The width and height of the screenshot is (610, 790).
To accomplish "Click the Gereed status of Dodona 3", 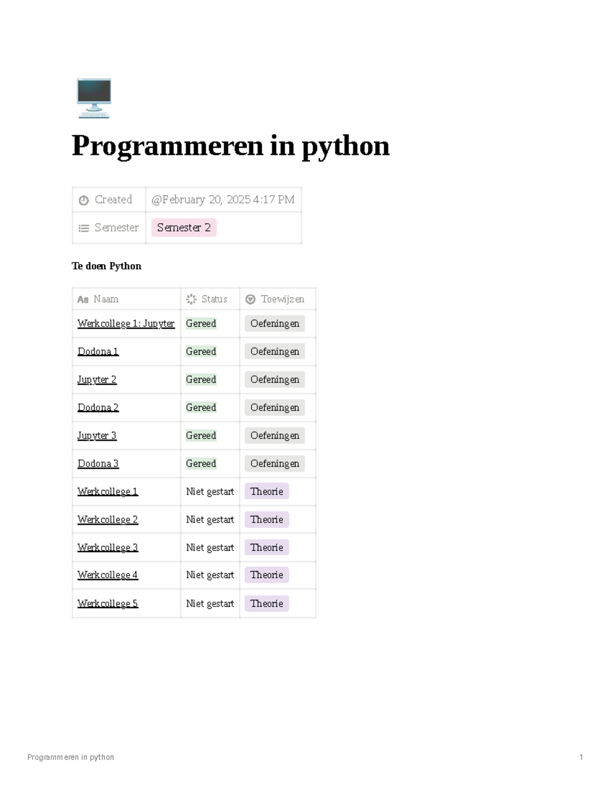I will click(x=201, y=463).
